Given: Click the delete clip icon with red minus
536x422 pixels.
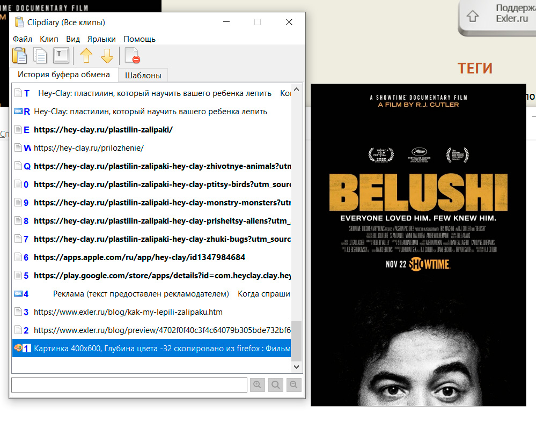Looking at the screenshot, I should (132, 56).
